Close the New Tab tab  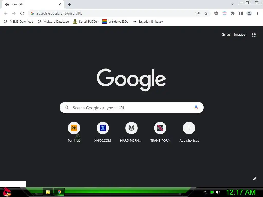60,4
